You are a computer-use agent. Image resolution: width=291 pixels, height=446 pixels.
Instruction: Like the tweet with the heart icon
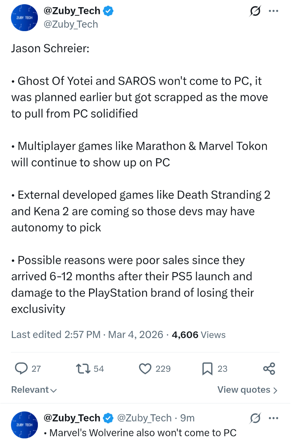(x=145, y=368)
